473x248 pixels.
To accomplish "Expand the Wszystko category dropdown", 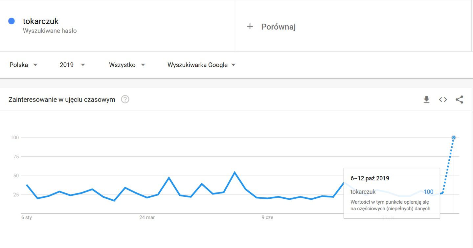I will pos(127,65).
